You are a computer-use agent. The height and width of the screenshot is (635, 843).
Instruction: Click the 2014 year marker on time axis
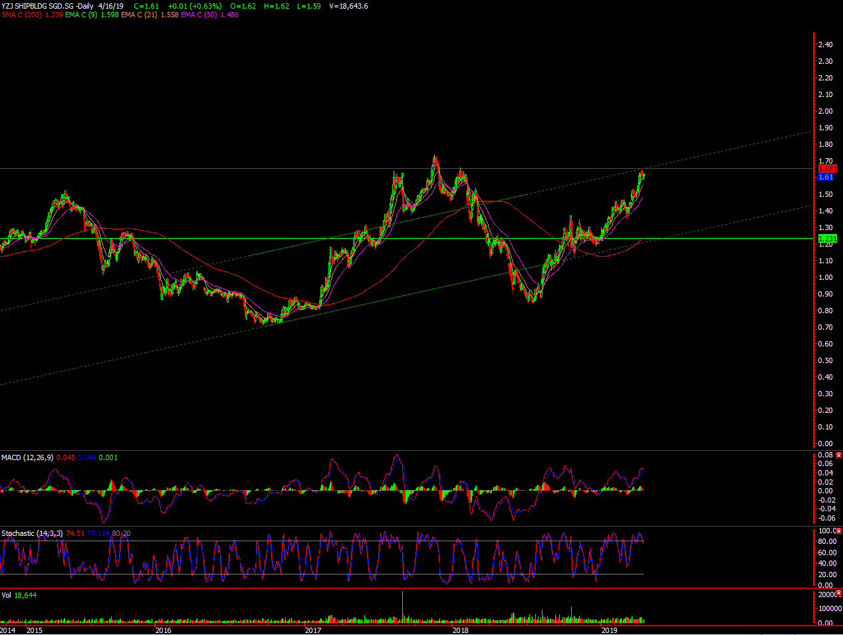pos(8,630)
